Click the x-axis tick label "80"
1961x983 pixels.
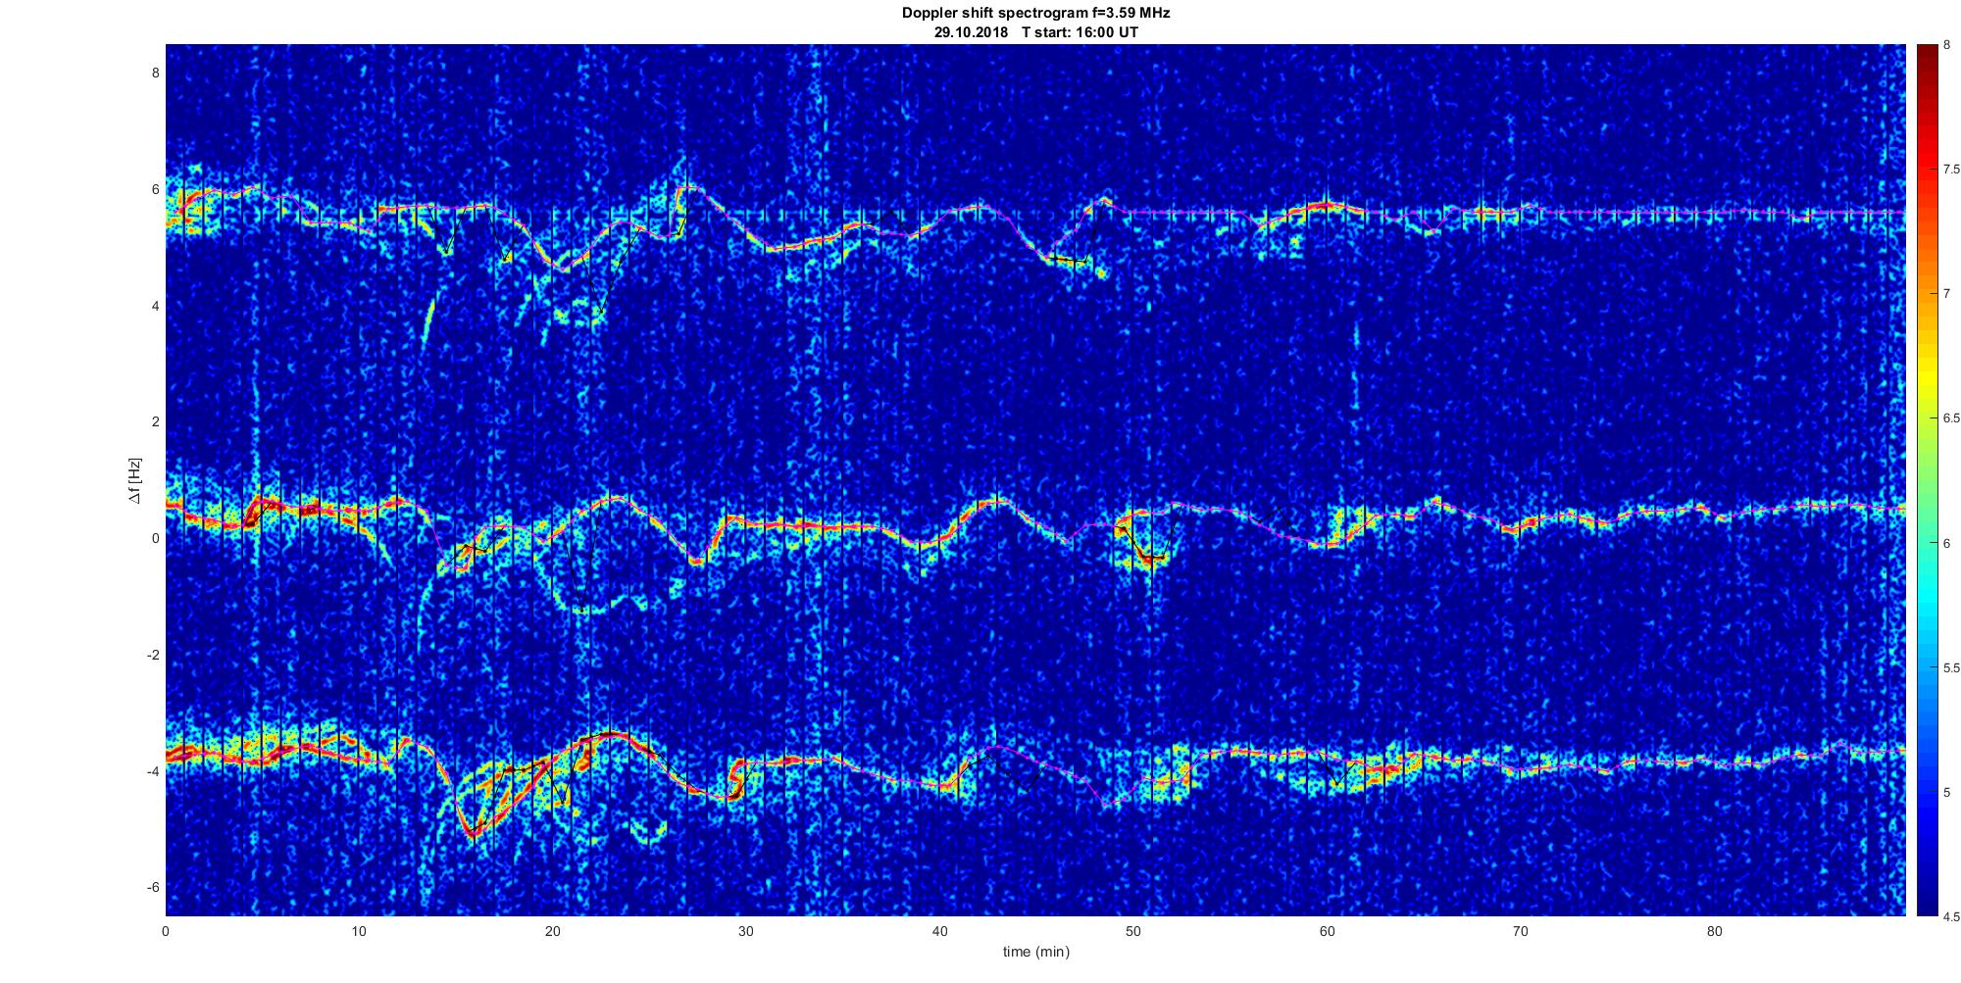click(1714, 932)
